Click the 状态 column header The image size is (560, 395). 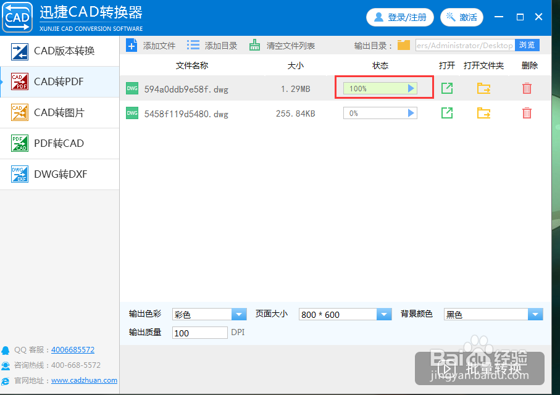(x=380, y=65)
